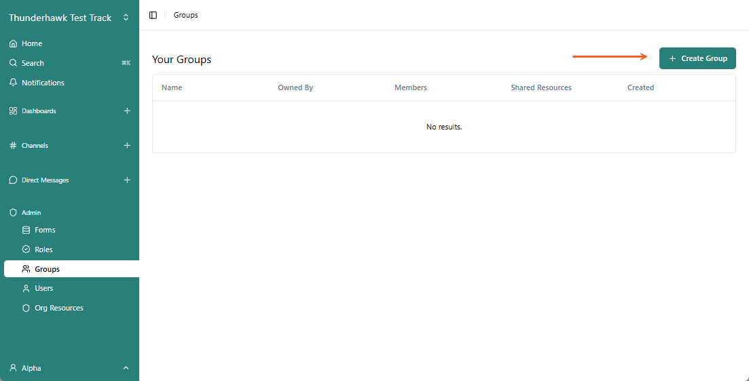This screenshot has height=381, width=749.
Task: Click the Create Group button
Action: [697, 58]
